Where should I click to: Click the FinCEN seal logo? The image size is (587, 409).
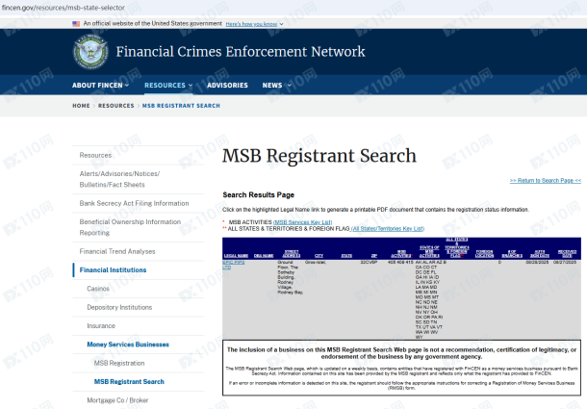tap(91, 52)
